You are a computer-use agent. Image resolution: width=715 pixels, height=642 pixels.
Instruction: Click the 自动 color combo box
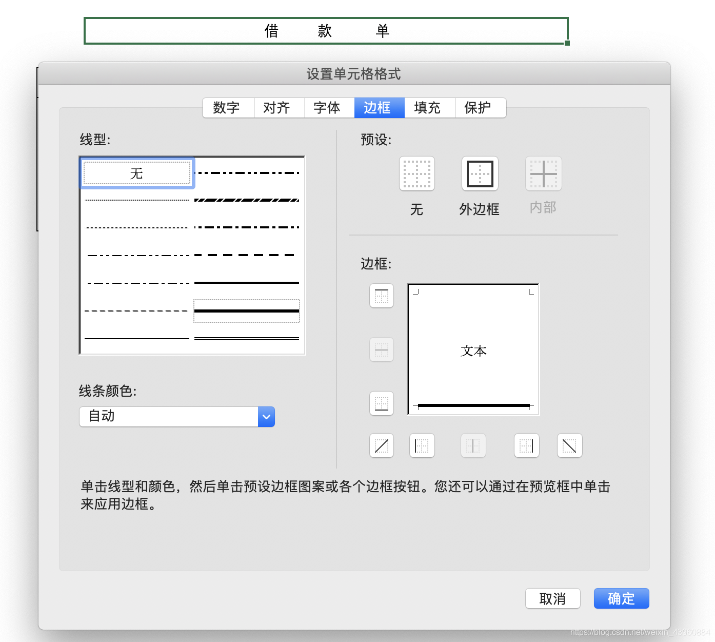(177, 417)
